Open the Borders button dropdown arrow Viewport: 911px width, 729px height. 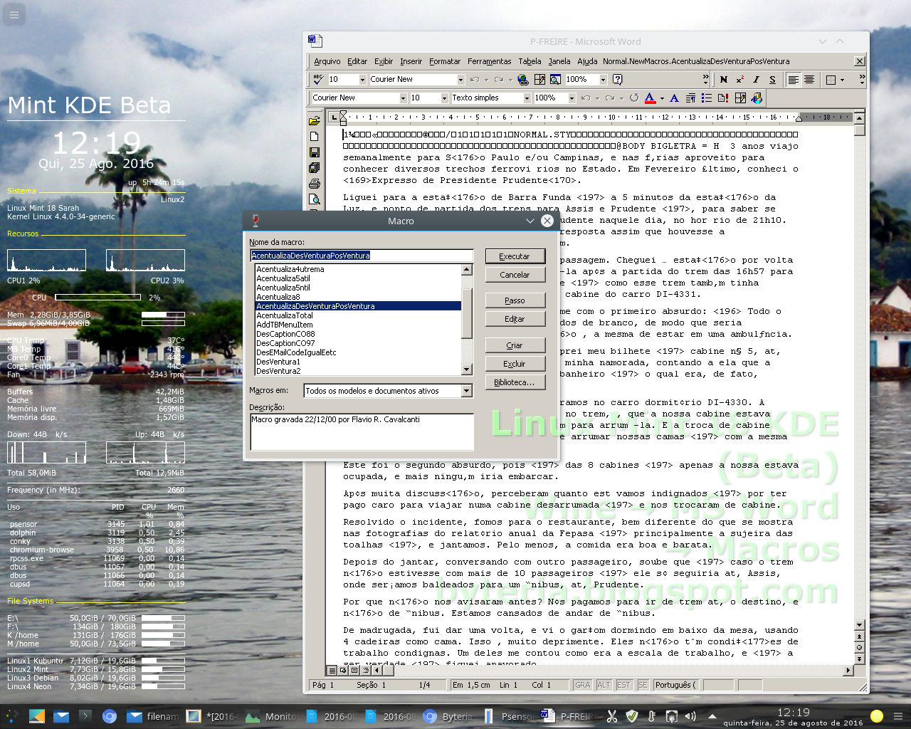pyautogui.click(x=843, y=79)
